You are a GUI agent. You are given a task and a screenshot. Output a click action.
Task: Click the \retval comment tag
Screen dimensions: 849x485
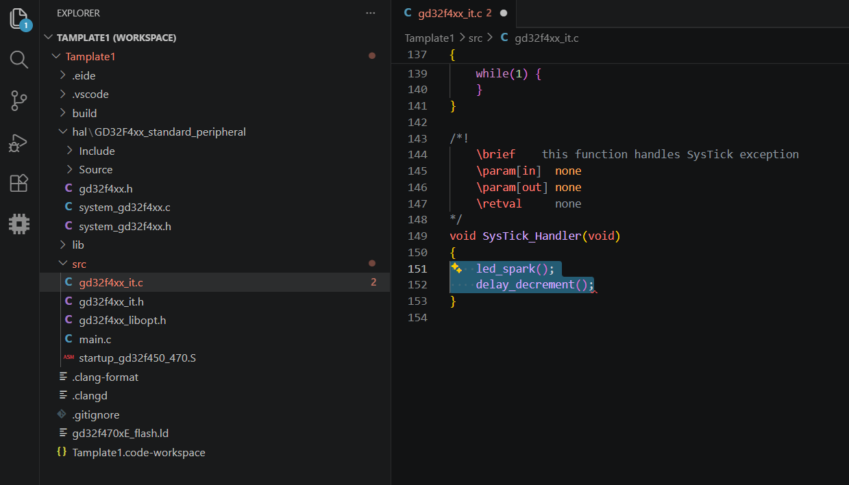point(499,203)
